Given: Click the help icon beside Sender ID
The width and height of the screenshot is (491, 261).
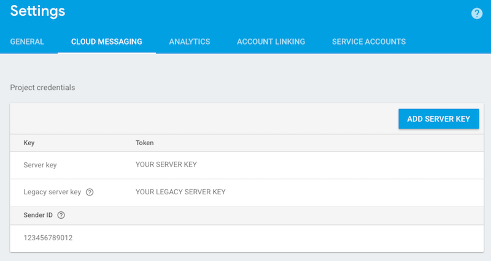Looking at the screenshot, I should click(61, 215).
